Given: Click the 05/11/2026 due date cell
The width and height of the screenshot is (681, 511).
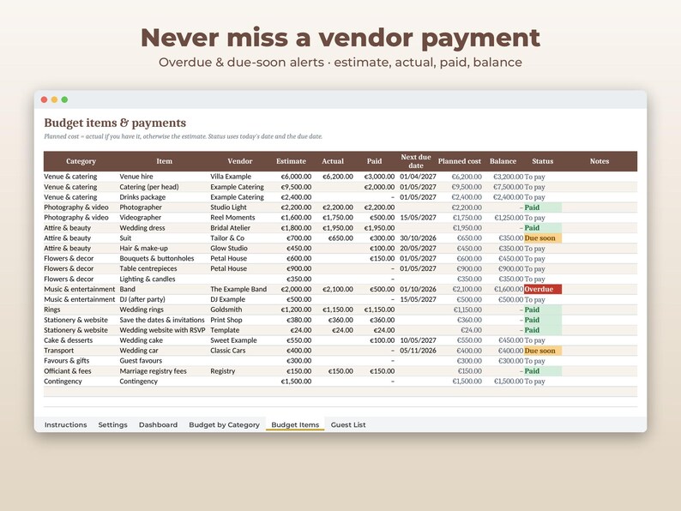Looking at the screenshot, I should point(418,351).
